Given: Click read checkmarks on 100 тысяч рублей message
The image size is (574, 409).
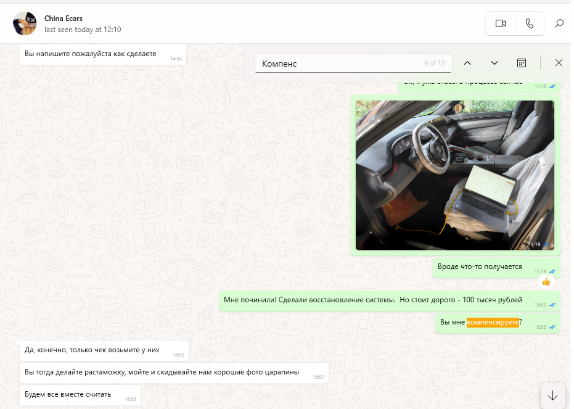Looking at the screenshot, I should 552,305.
